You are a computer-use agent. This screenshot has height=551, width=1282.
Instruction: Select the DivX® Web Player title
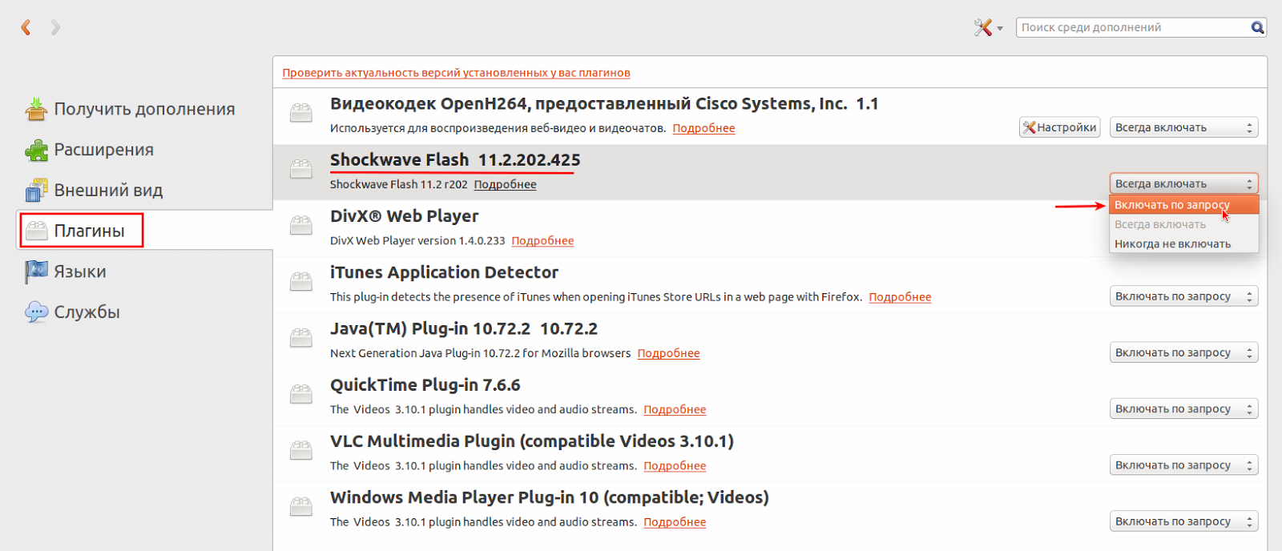coord(405,216)
